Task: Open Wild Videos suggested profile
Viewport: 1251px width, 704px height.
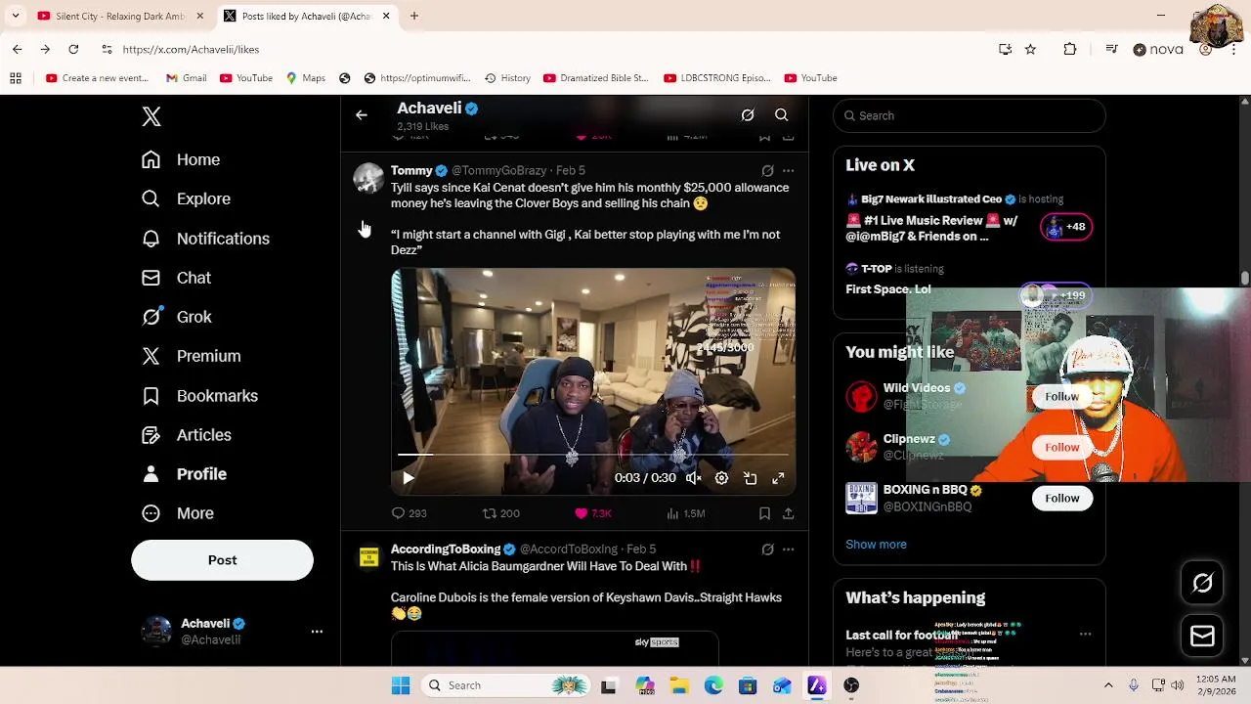Action: [916, 388]
